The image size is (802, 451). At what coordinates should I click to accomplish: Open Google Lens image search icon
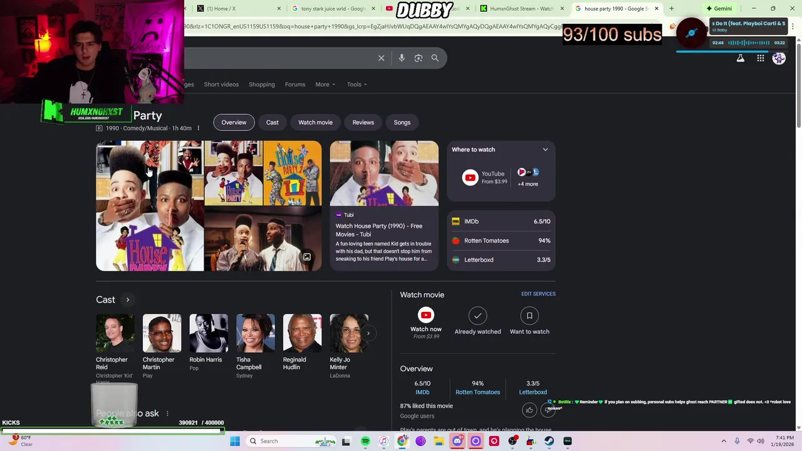(x=419, y=58)
